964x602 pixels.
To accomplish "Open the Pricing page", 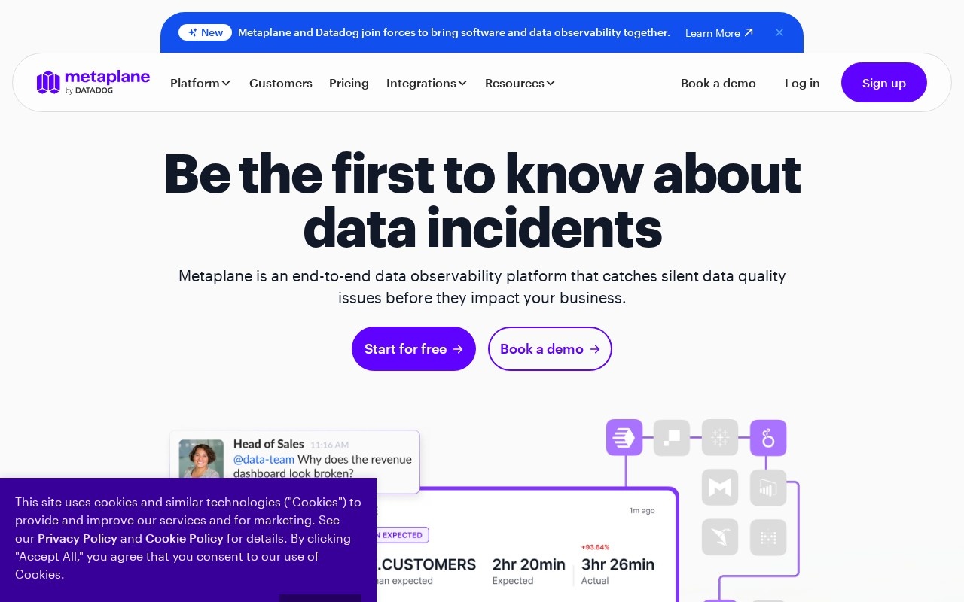I will (349, 83).
